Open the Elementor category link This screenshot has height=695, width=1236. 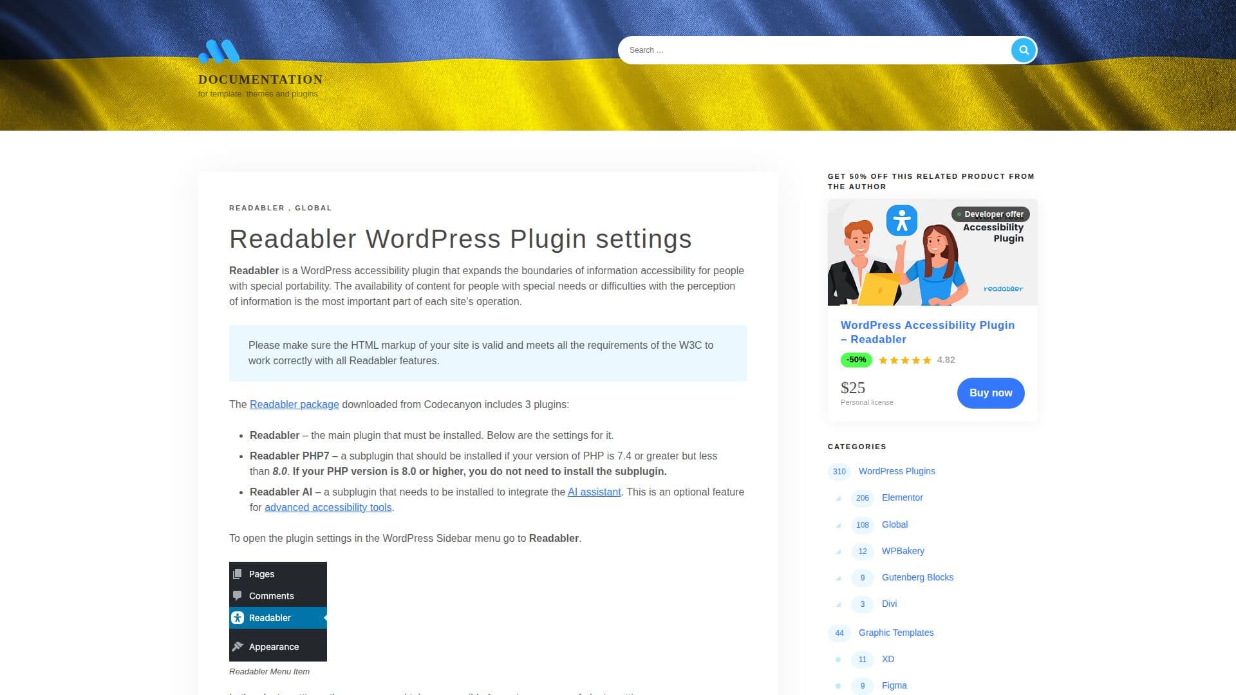pyautogui.click(x=902, y=497)
